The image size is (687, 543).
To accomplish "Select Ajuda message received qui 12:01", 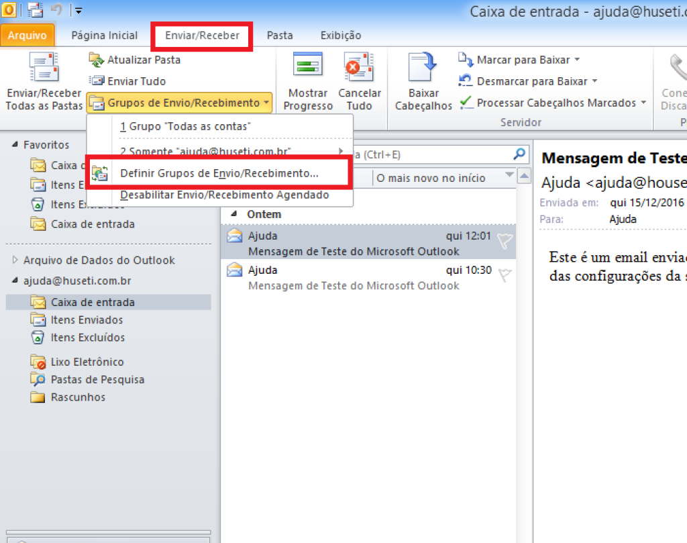I will 368,242.
